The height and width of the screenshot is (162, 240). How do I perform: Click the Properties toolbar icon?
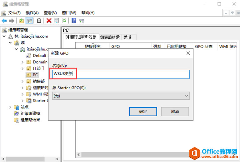point(56,21)
